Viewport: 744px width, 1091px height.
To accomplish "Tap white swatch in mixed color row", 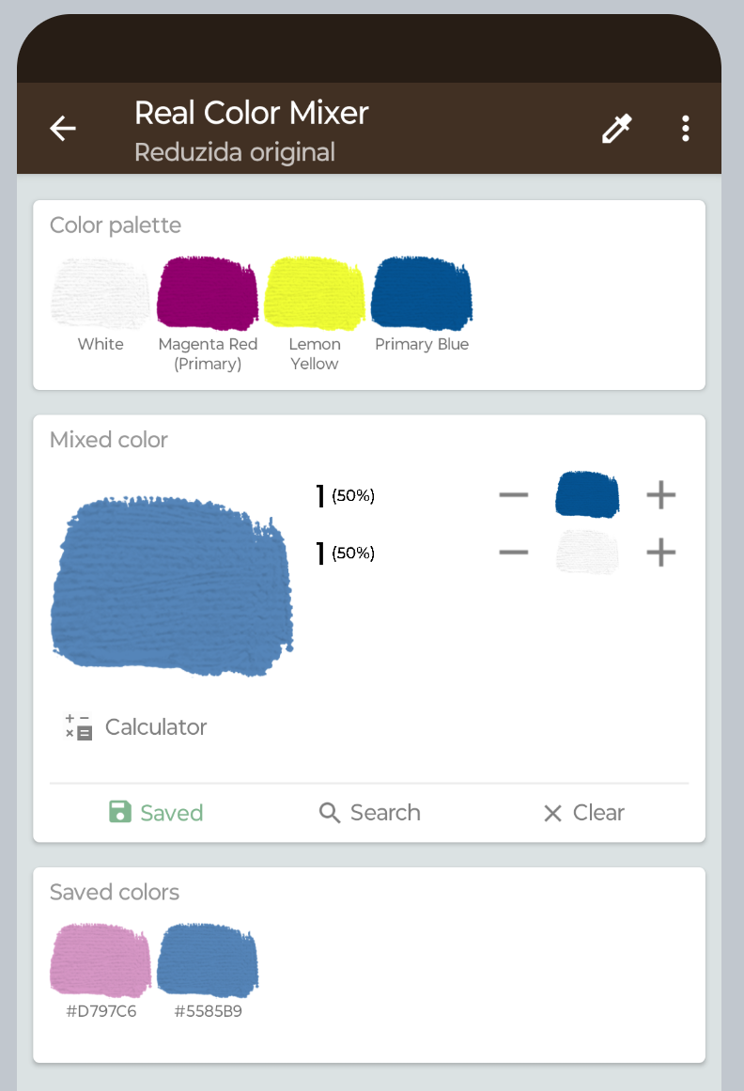I will 587,553.
